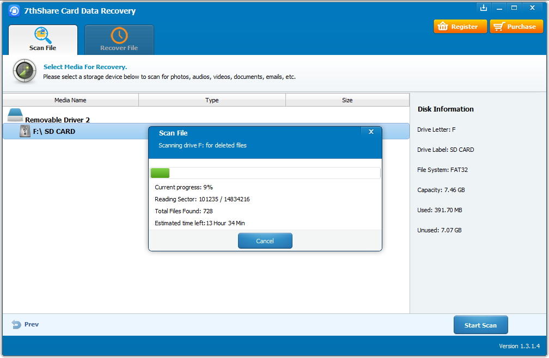Click the 'Capacity: 7.46 GB' info line
This screenshot has width=549, height=358.
point(441,190)
